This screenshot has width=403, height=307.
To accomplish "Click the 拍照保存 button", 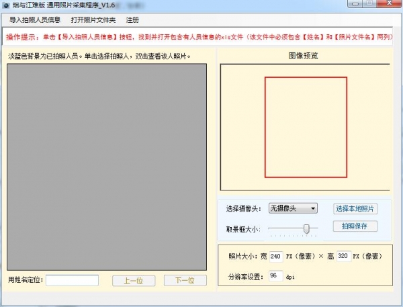I will tap(355, 226).
